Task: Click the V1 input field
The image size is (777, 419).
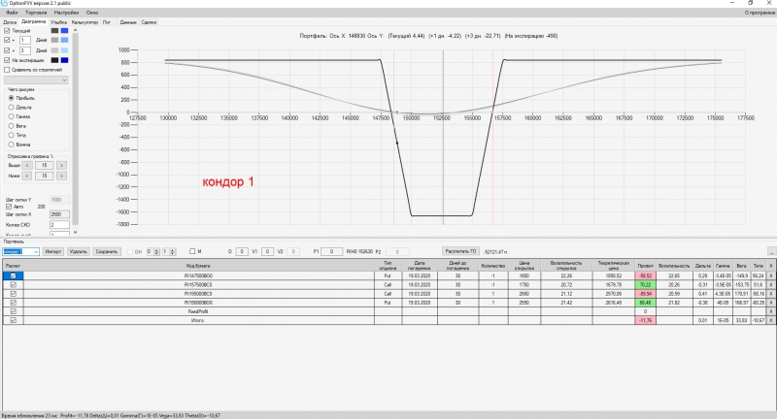Action: click(x=268, y=252)
